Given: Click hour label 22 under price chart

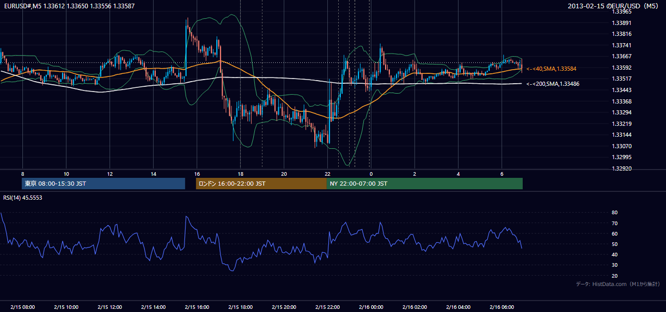Looking at the screenshot, I should (x=327, y=174).
